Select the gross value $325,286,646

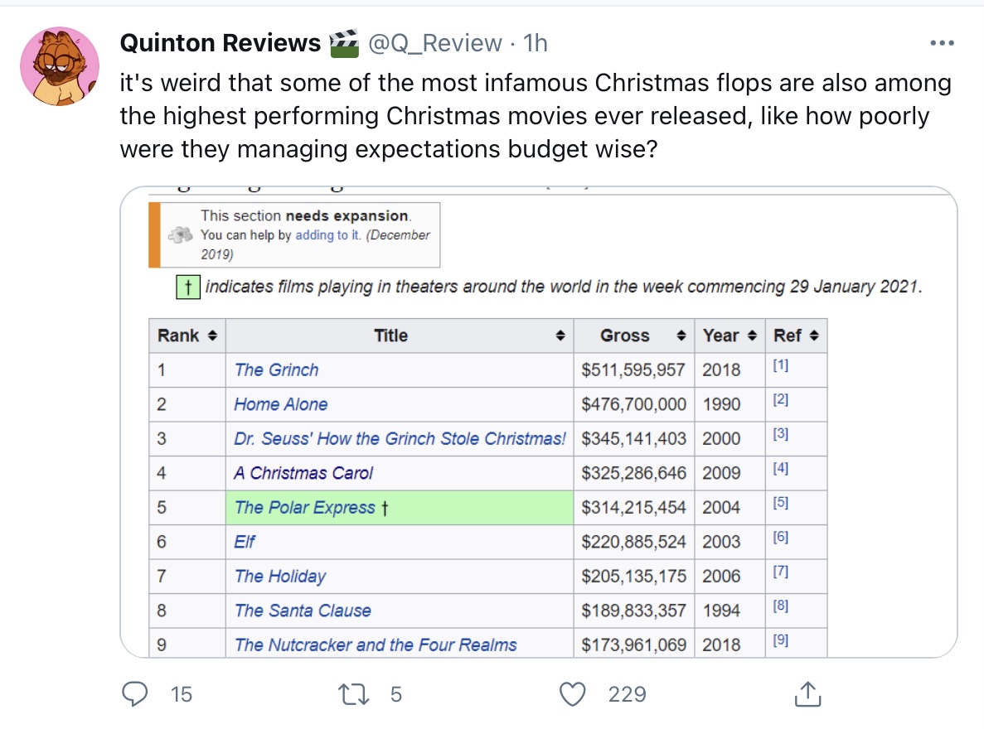pyautogui.click(x=634, y=473)
